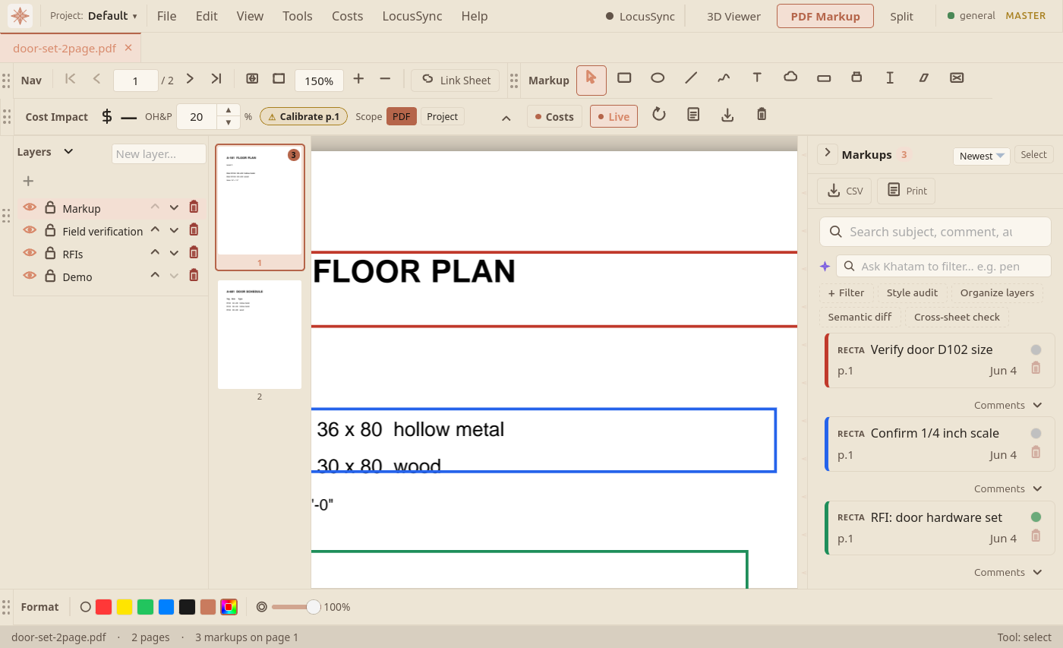Open the File menu
1063x648 pixels.
[x=167, y=16]
